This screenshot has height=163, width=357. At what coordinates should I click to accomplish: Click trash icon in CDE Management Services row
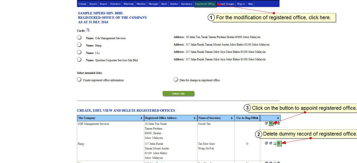(278, 123)
